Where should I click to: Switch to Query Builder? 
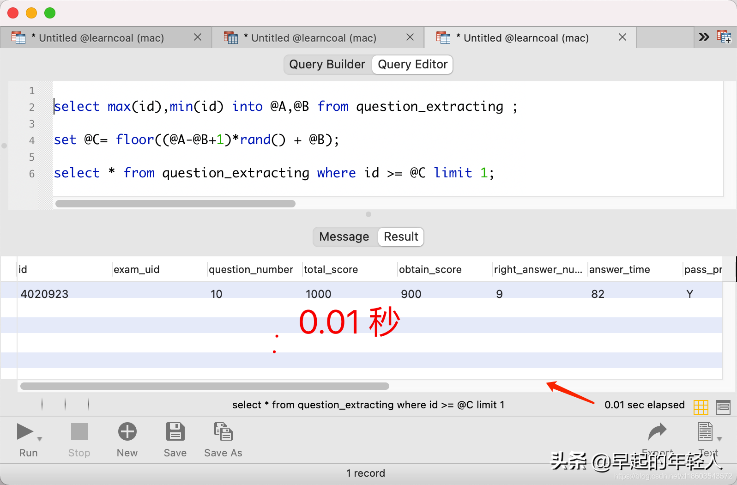pos(327,64)
